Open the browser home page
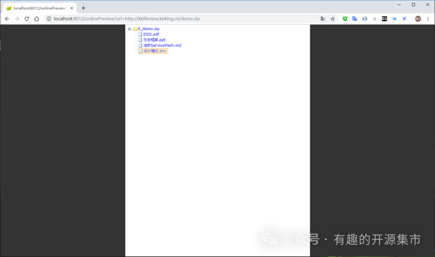435x257 pixels. 37,19
